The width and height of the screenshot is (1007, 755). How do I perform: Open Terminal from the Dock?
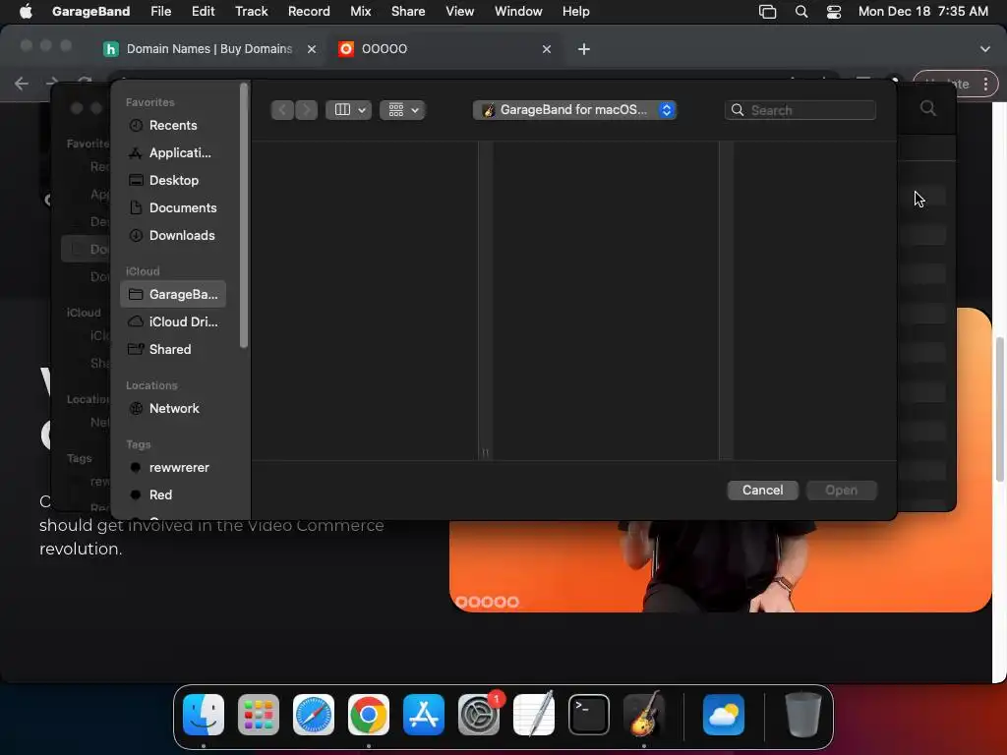(589, 715)
